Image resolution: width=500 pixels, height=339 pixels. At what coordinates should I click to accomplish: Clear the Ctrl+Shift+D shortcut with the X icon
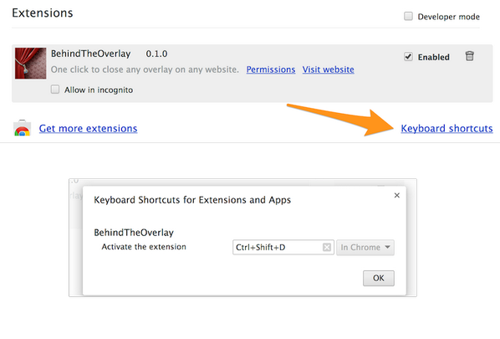click(327, 248)
